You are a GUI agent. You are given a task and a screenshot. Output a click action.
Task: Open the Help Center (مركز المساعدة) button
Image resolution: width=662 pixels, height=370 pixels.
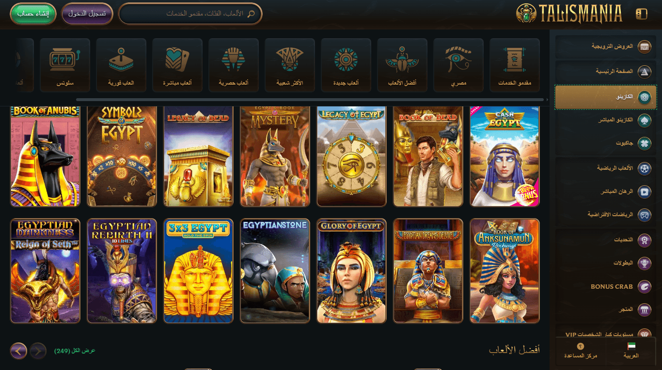tap(581, 351)
